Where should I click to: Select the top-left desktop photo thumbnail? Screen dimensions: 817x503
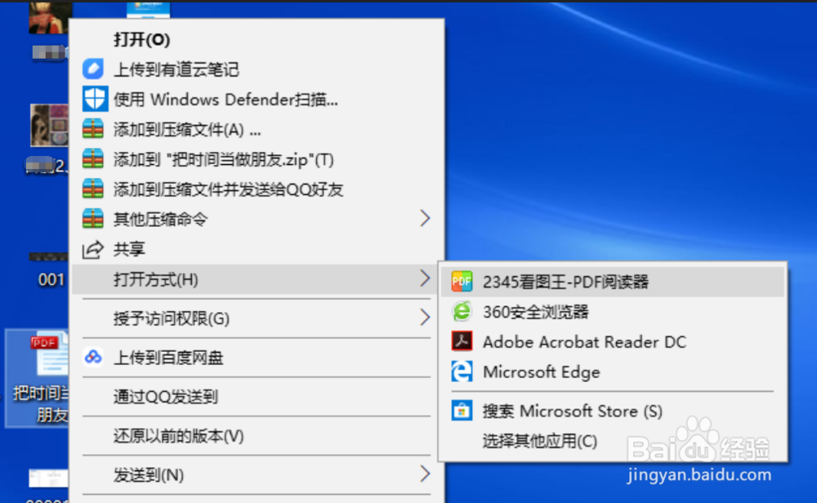50,18
